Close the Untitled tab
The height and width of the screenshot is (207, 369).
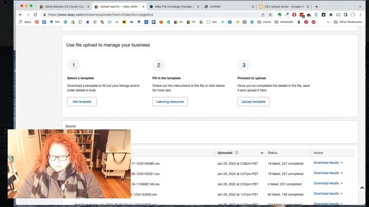tap(253, 6)
